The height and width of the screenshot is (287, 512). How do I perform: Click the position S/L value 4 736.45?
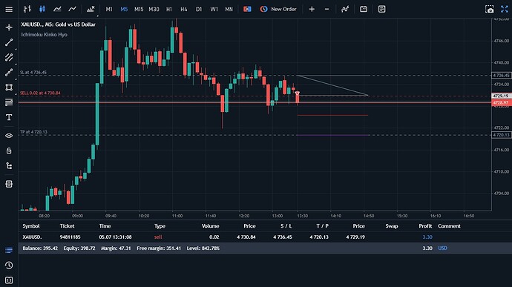[283, 237]
